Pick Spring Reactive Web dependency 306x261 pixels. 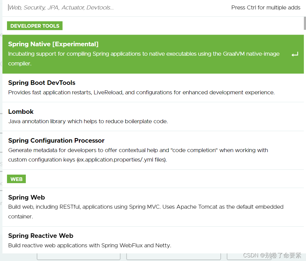coord(153,240)
